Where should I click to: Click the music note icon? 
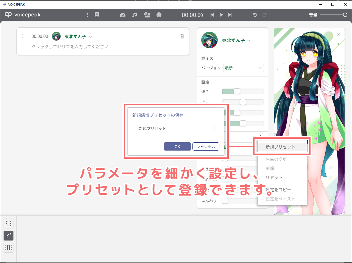click(135, 15)
